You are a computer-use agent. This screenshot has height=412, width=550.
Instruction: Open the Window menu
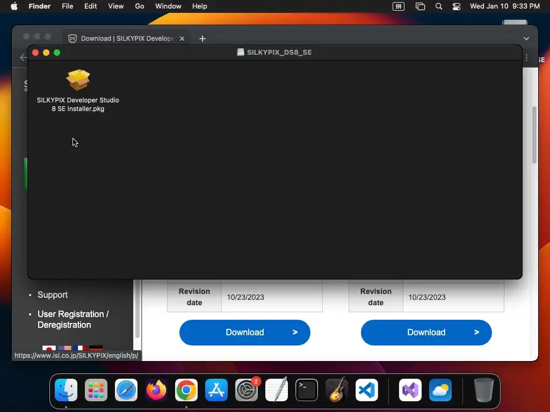click(x=168, y=6)
